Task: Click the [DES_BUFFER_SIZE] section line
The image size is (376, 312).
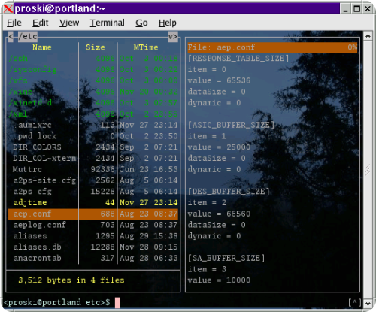Action: [x=229, y=192]
